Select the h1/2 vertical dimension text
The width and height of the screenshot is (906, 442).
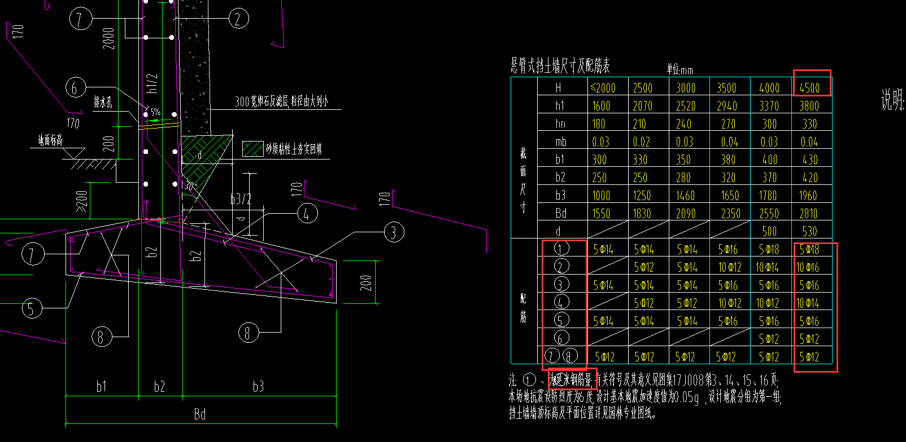point(153,83)
